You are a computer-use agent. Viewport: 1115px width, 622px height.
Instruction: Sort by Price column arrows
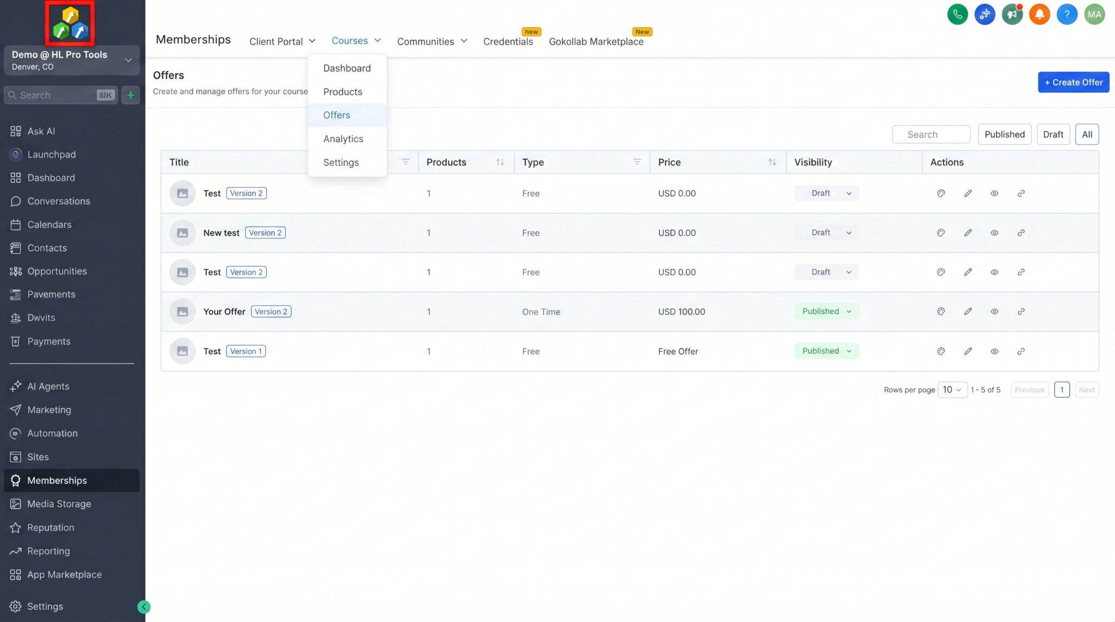coord(772,162)
